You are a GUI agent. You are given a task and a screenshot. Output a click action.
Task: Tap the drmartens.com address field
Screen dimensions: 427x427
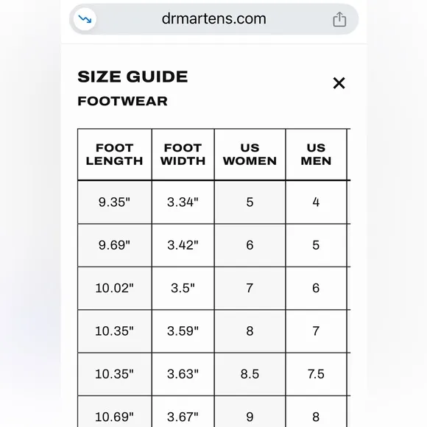[213, 19]
